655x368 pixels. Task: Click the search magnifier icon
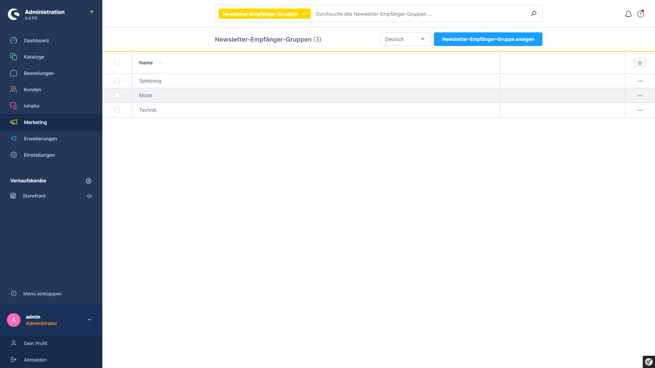(534, 14)
